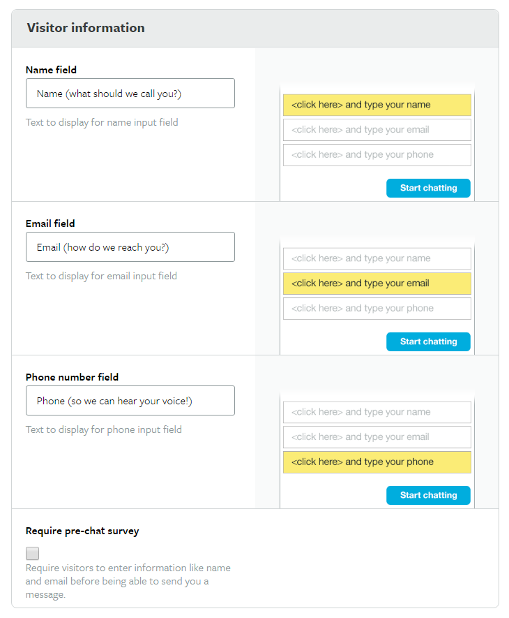The width and height of the screenshot is (509, 618).
Task: Click highlighted email box in second preview
Action: (377, 284)
